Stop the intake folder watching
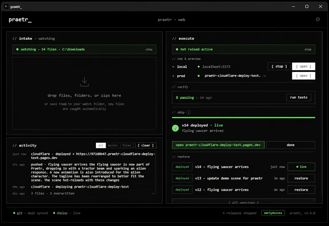This screenshot has width=329, height=226. coord(149,49)
